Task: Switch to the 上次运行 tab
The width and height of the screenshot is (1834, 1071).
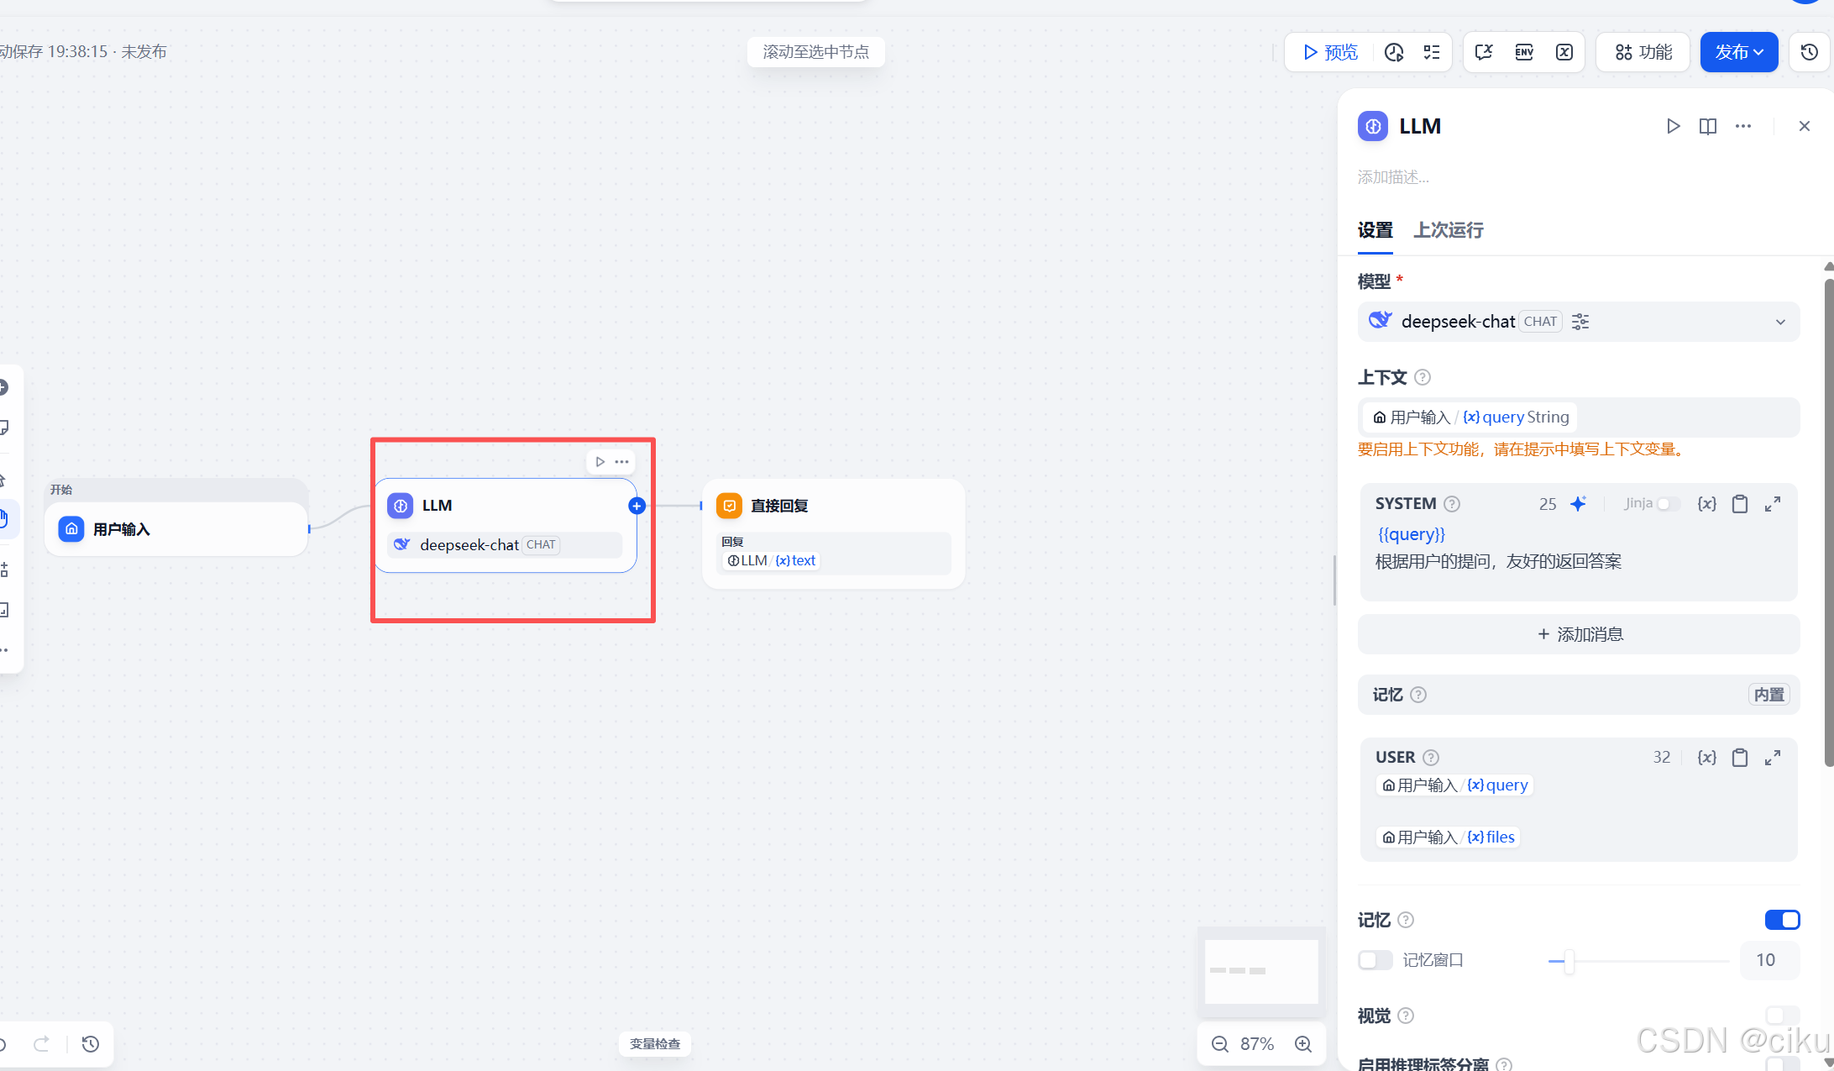Action: click(1448, 230)
